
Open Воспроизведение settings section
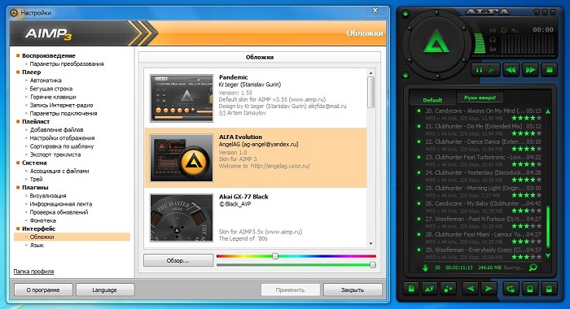coord(49,55)
